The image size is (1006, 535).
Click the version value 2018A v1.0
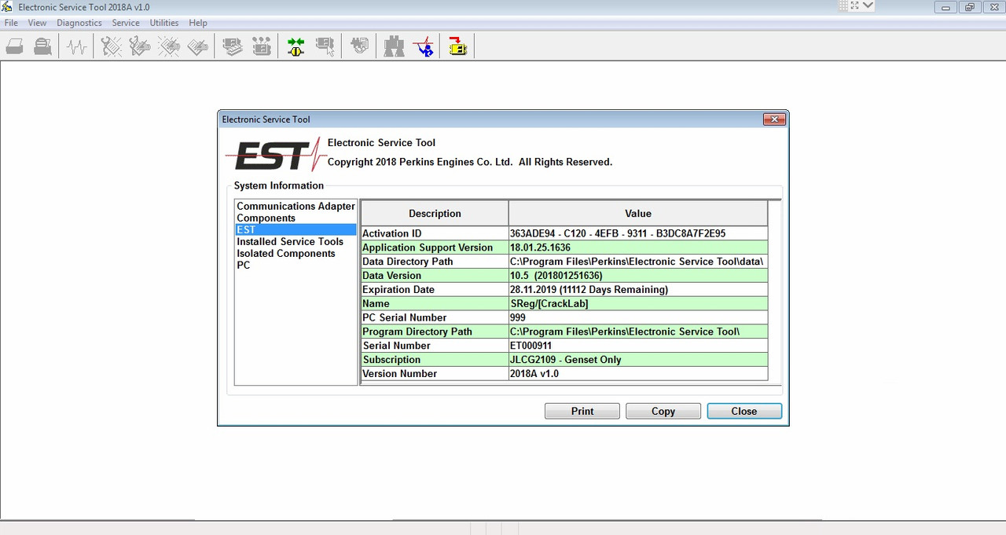(x=638, y=375)
